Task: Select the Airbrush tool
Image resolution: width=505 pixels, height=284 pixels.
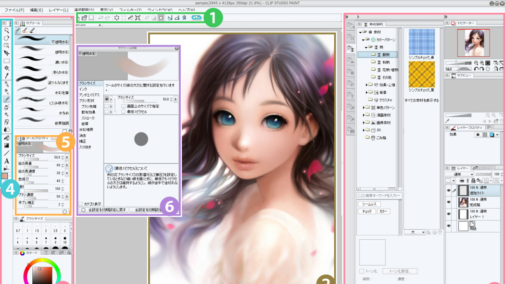Action: pos(6,107)
